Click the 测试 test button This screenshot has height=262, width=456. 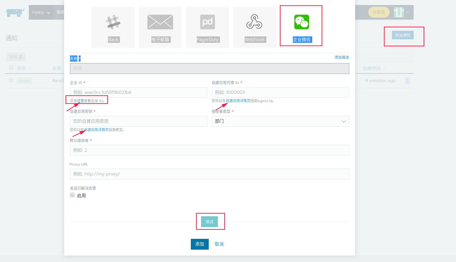tap(209, 222)
